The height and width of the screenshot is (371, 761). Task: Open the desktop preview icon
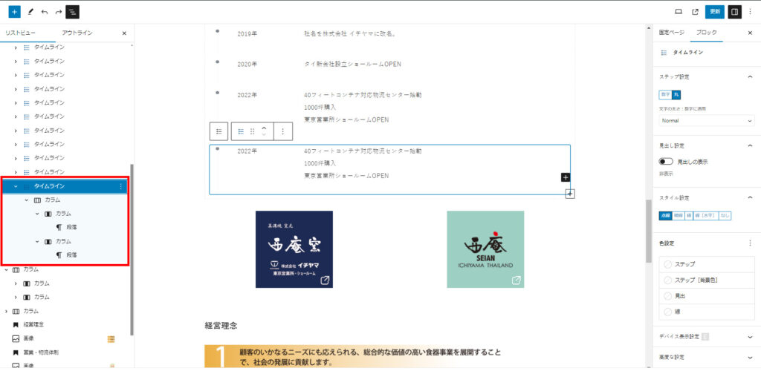click(x=678, y=12)
